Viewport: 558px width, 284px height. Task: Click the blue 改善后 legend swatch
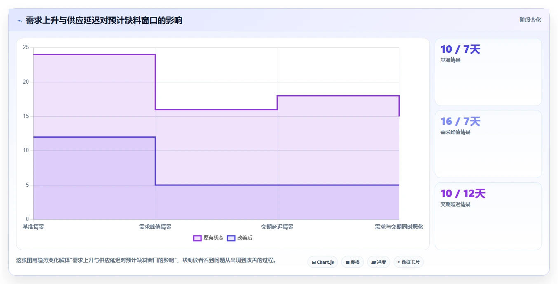[x=231, y=238]
